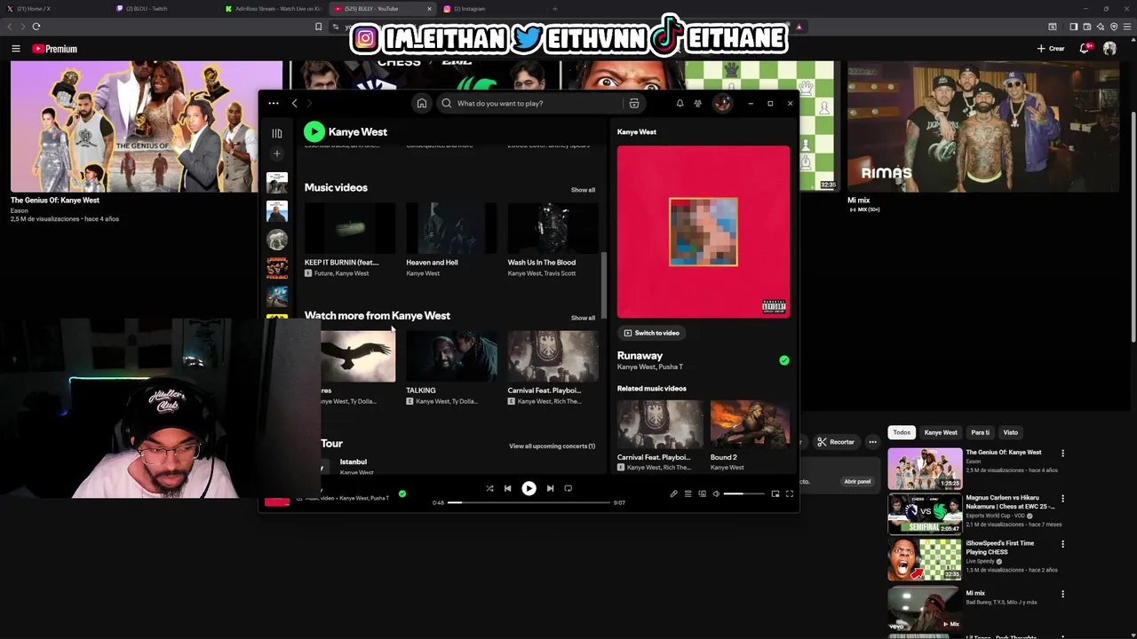
Task: Click the bookmark icon in the address bar
Action: [x=318, y=27]
